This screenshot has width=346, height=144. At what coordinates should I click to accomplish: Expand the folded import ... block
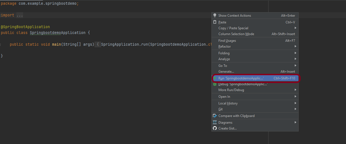click(20, 15)
